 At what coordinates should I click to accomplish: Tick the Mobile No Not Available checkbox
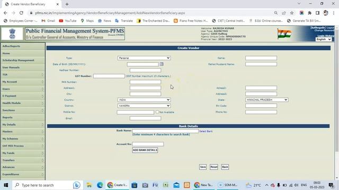(x=157, y=112)
